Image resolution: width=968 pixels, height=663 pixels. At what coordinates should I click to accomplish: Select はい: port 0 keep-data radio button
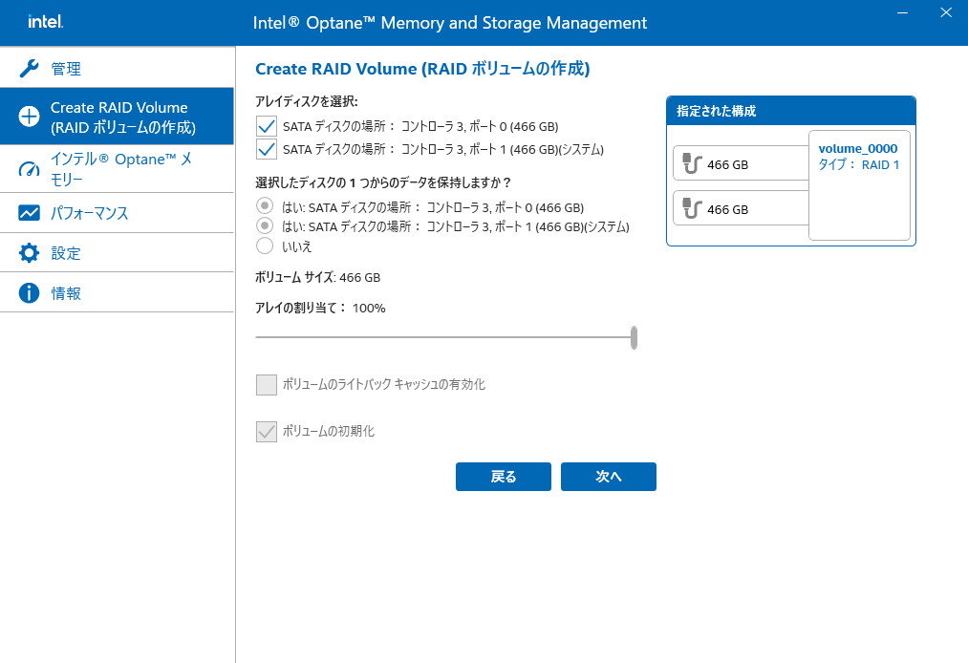265,205
